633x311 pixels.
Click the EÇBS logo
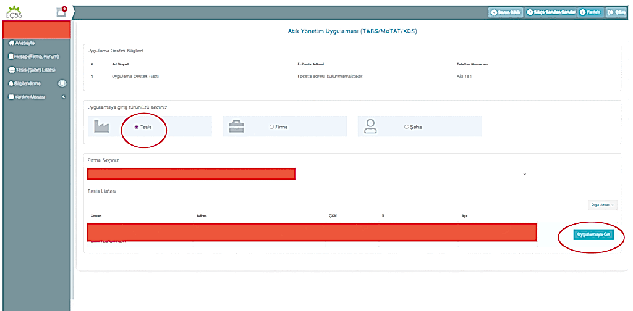pyautogui.click(x=13, y=10)
